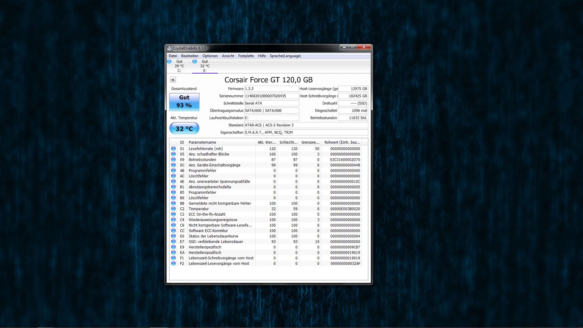Click status orb of SSD: verbleibende Lebensdauer
Viewport: 583px width, 328px height.
[x=173, y=242]
